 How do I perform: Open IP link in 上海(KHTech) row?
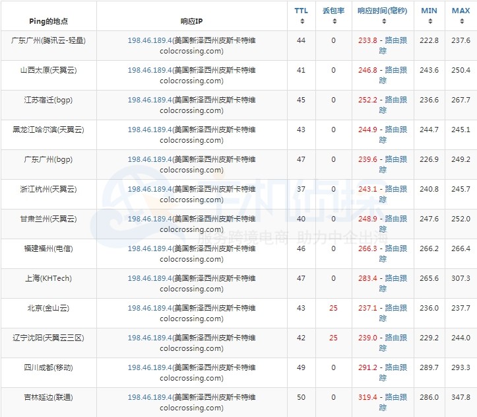[x=150, y=278]
